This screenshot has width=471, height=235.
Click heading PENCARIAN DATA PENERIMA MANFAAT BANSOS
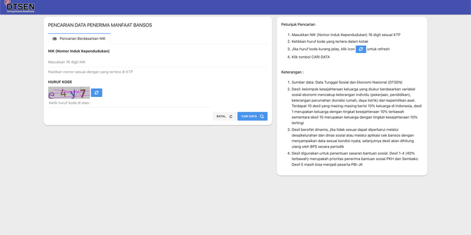(x=100, y=25)
